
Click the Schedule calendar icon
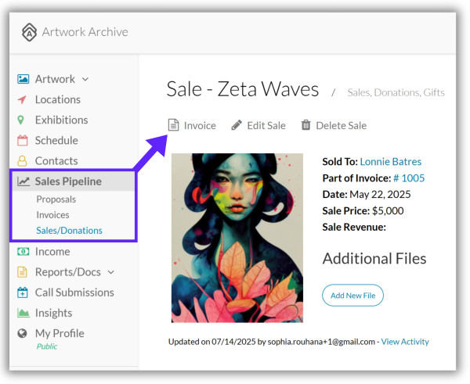tap(23, 140)
